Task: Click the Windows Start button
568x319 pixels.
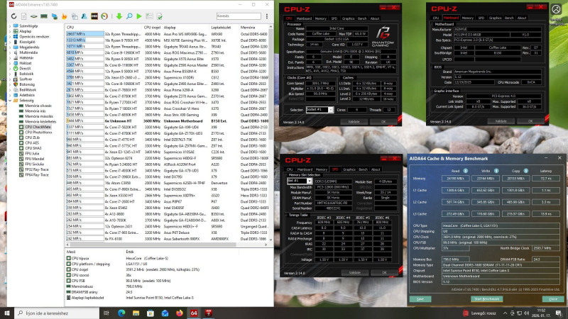Action: [7, 313]
